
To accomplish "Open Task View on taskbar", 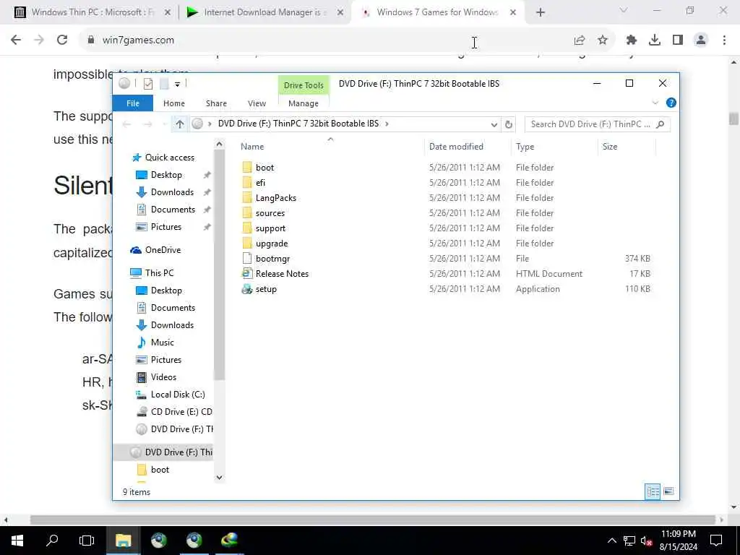I will tap(87, 541).
